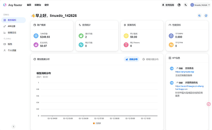The image size is (212, 130).
Task: Toggle the dark/light theme icon
Action: point(179,5)
